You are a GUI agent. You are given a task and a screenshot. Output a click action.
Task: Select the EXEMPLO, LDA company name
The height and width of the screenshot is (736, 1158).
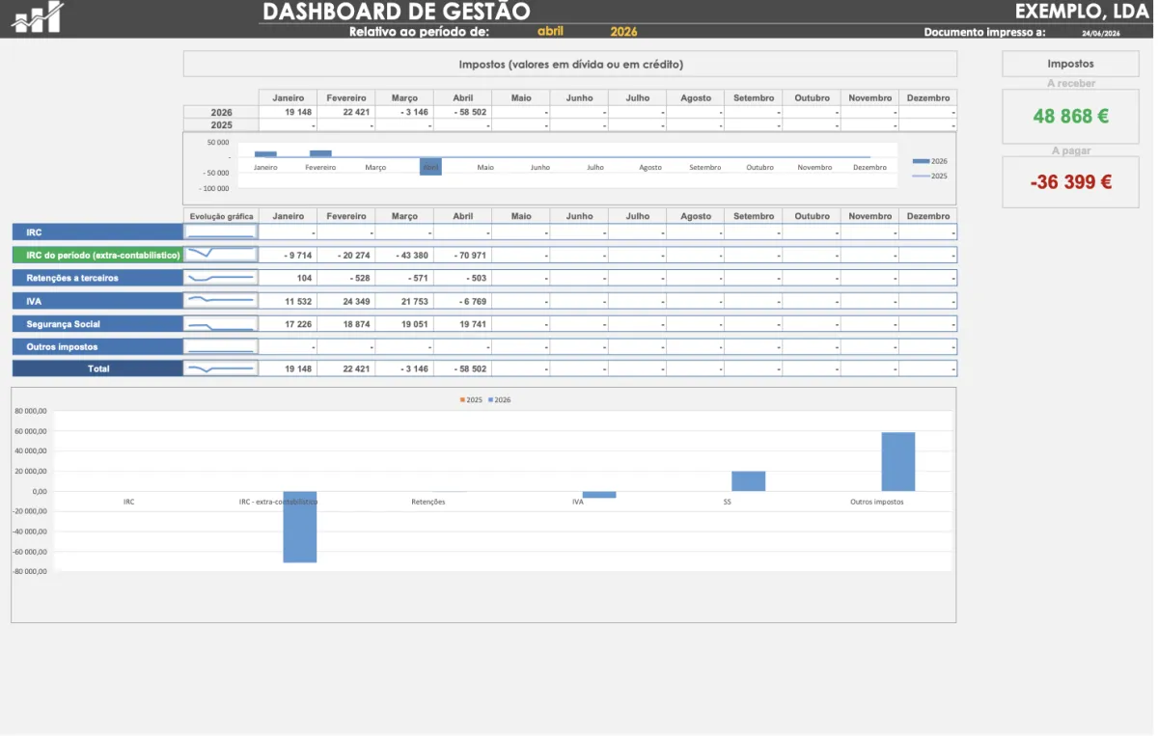(x=1082, y=12)
